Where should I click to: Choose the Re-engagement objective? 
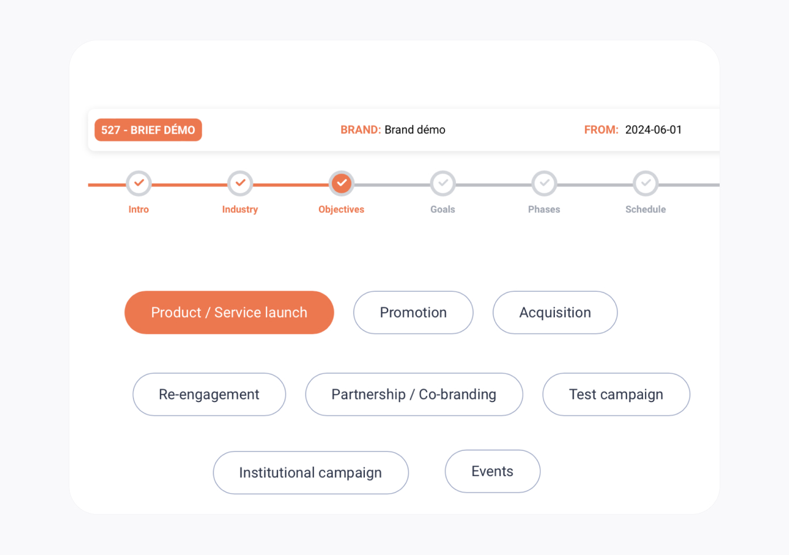pos(209,395)
